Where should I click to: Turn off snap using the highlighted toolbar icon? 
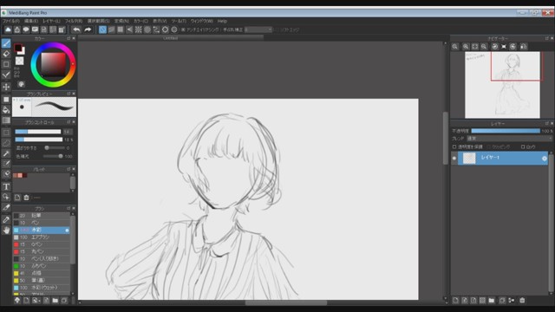[x=102, y=29]
